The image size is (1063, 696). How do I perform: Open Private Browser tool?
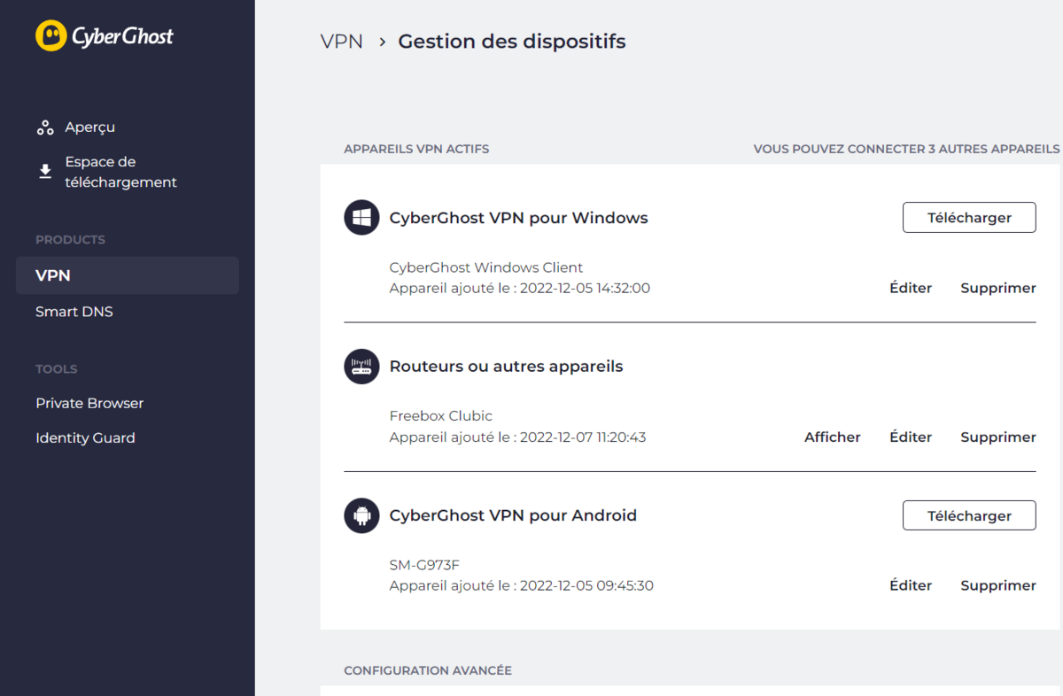pyautogui.click(x=89, y=403)
